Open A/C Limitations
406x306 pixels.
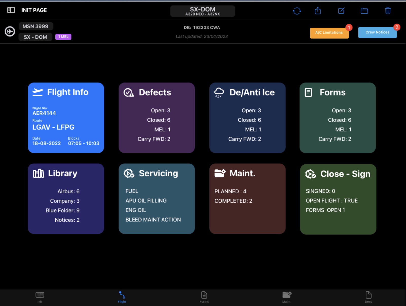pyautogui.click(x=329, y=33)
